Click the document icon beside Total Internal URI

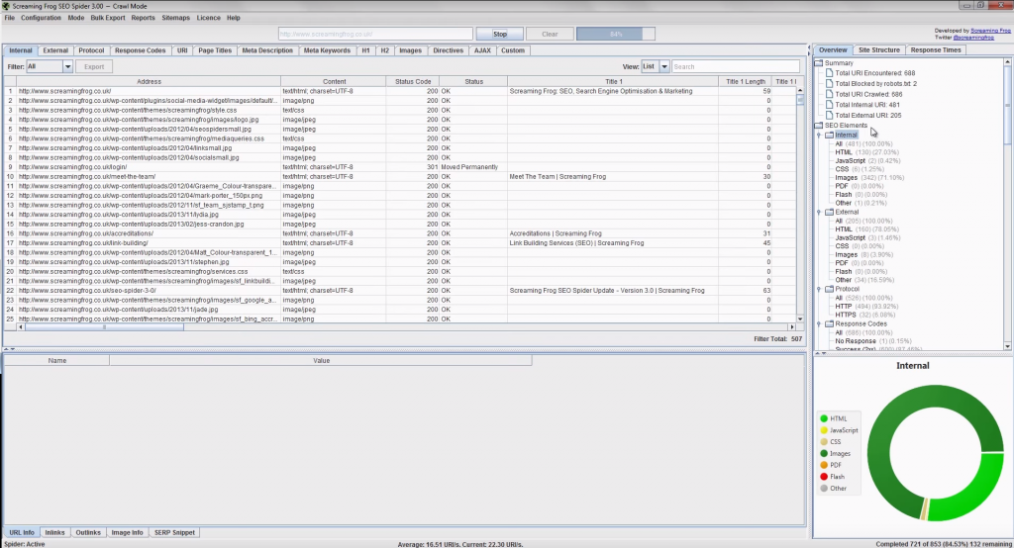tap(829, 105)
